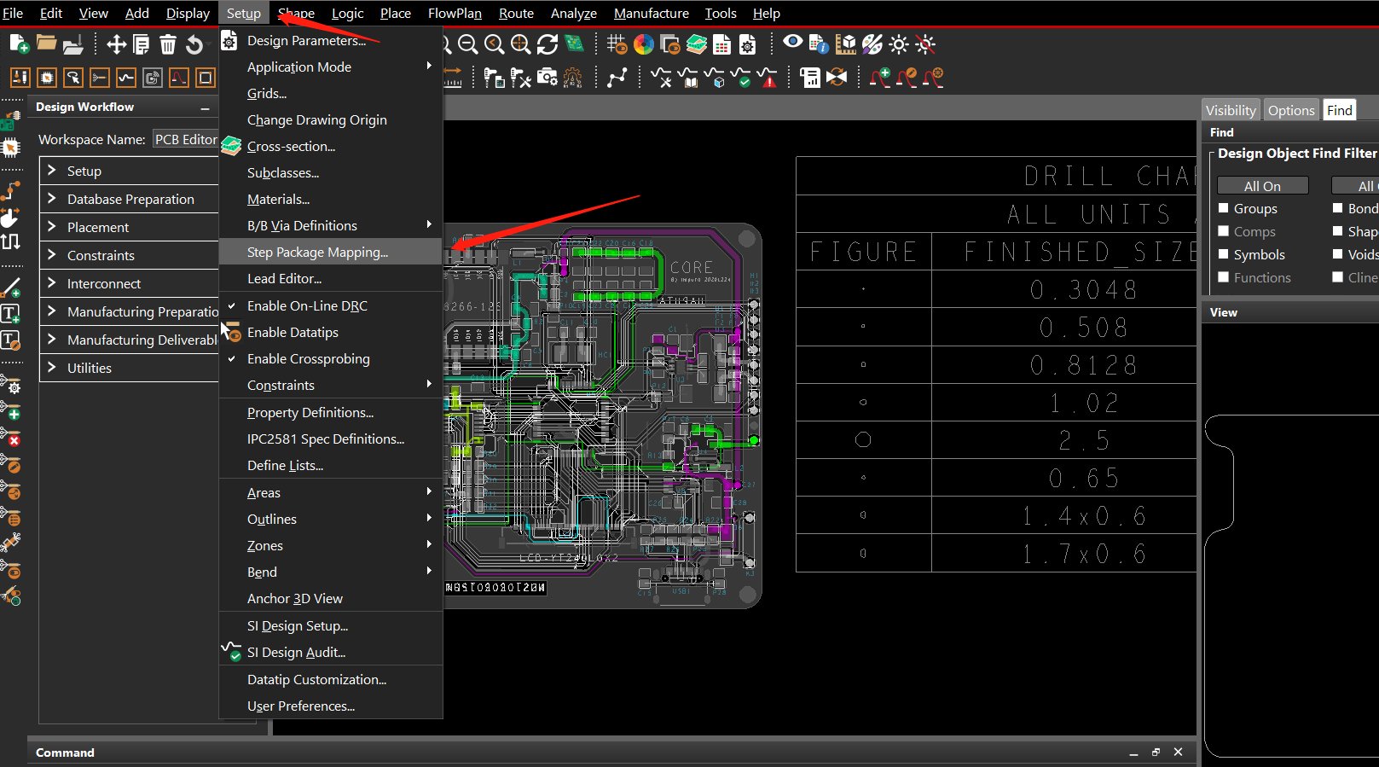Open the 3D board viewer icon
The height and width of the screenshot is (767, 1379).
click(x=575, y=44)
